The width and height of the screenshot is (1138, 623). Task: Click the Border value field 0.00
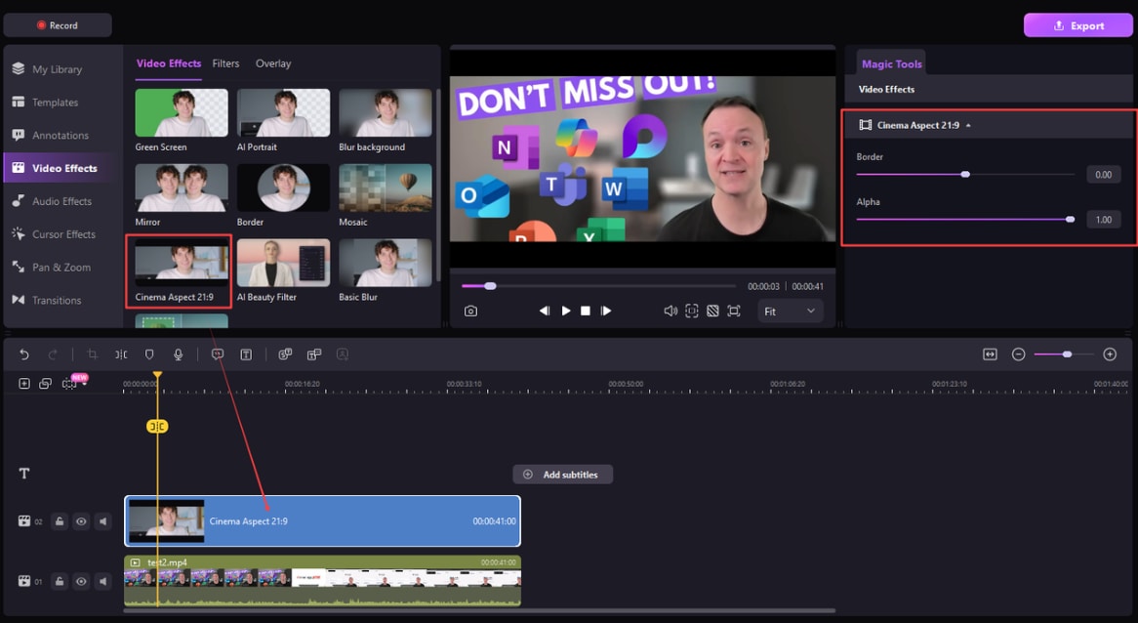tap(1104, 174)
